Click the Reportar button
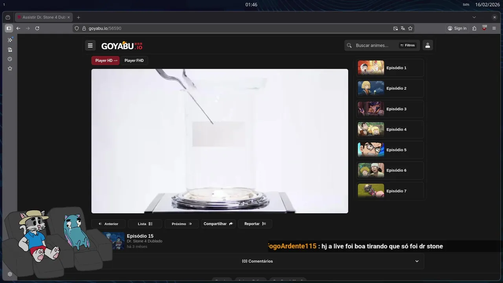This screenshot has height=283, width=503. pos(255,224)
